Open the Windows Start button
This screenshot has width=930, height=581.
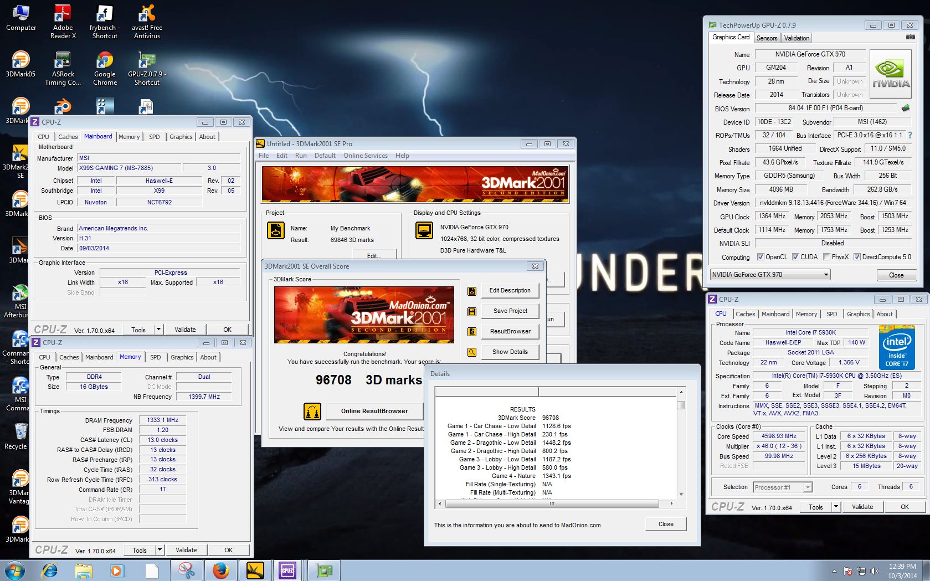(15, 570)
